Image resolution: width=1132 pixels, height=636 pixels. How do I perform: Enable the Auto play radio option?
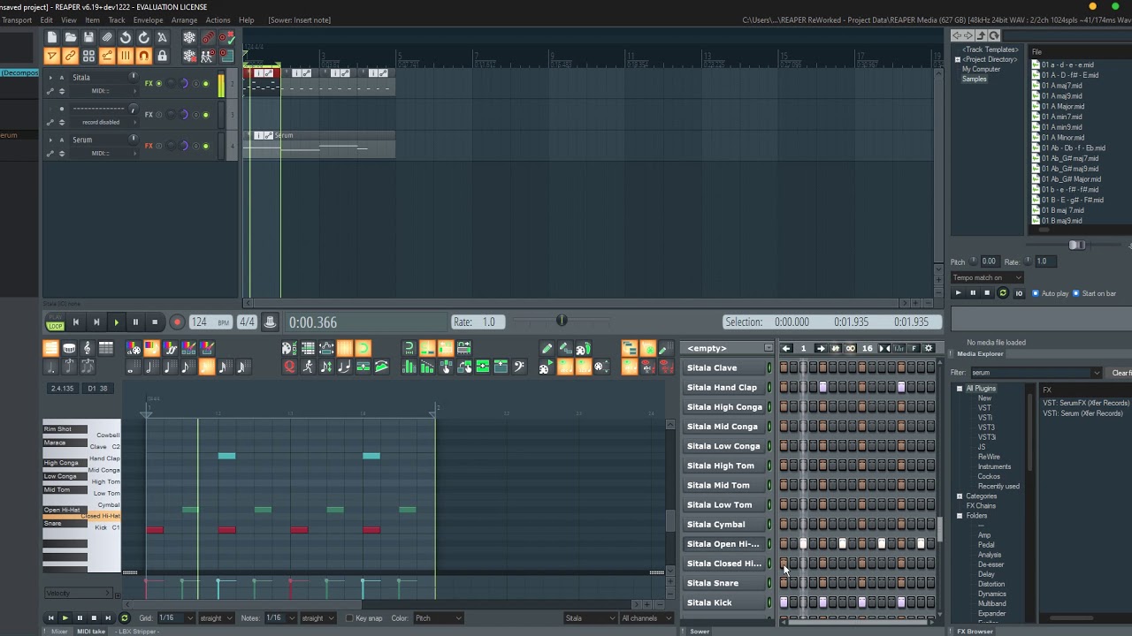(x=1036, y=293)
